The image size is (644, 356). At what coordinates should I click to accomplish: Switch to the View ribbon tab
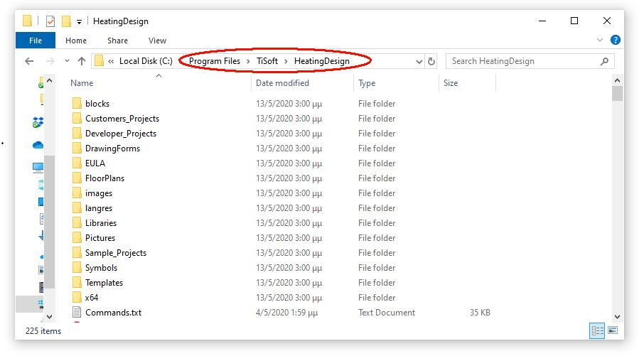pos(157,41)
